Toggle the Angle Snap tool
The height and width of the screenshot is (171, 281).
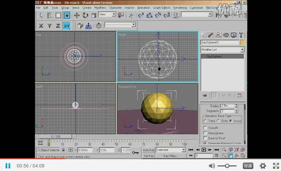coord(149,15)
